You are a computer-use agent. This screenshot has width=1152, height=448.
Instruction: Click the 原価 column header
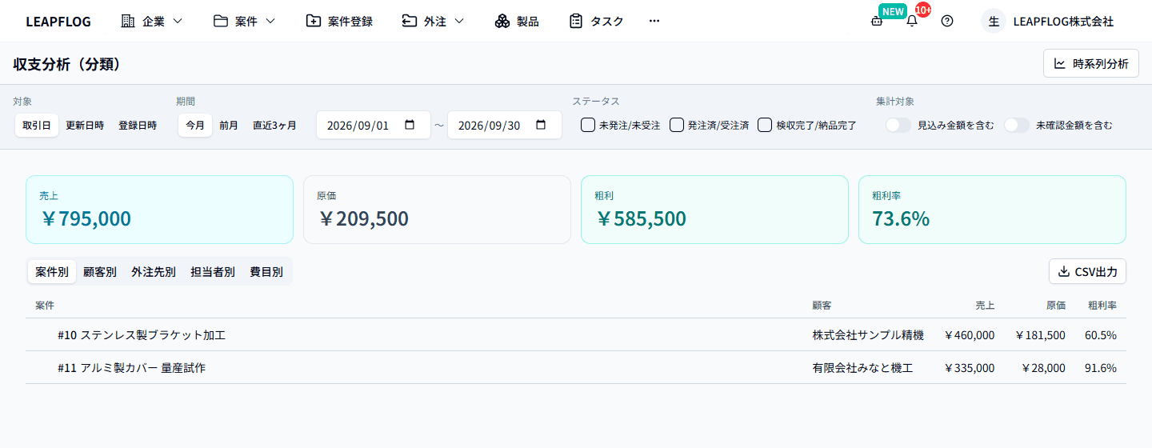coord(1055,305)
